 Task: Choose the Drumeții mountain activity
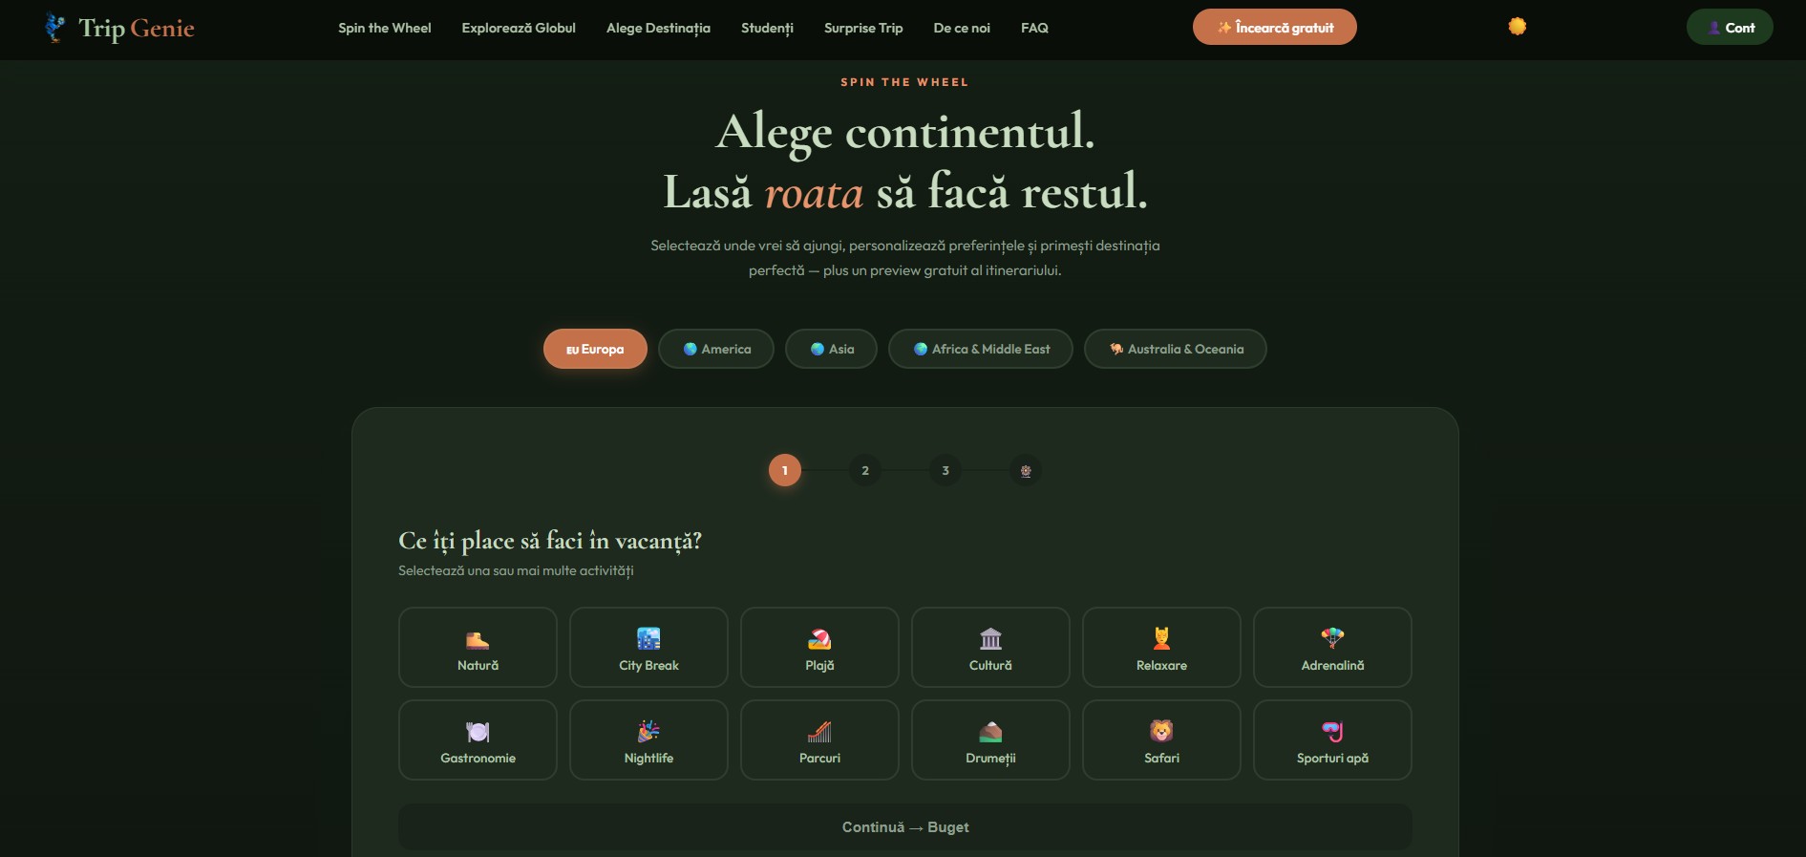(x=990, y=740)
